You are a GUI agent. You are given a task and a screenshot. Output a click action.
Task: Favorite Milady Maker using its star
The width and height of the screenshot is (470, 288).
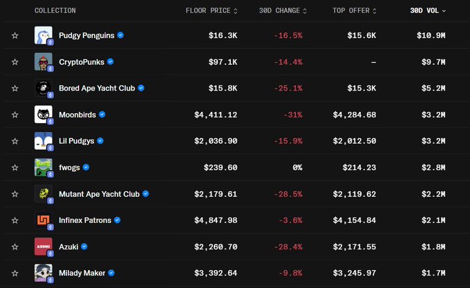click(15, 273)
